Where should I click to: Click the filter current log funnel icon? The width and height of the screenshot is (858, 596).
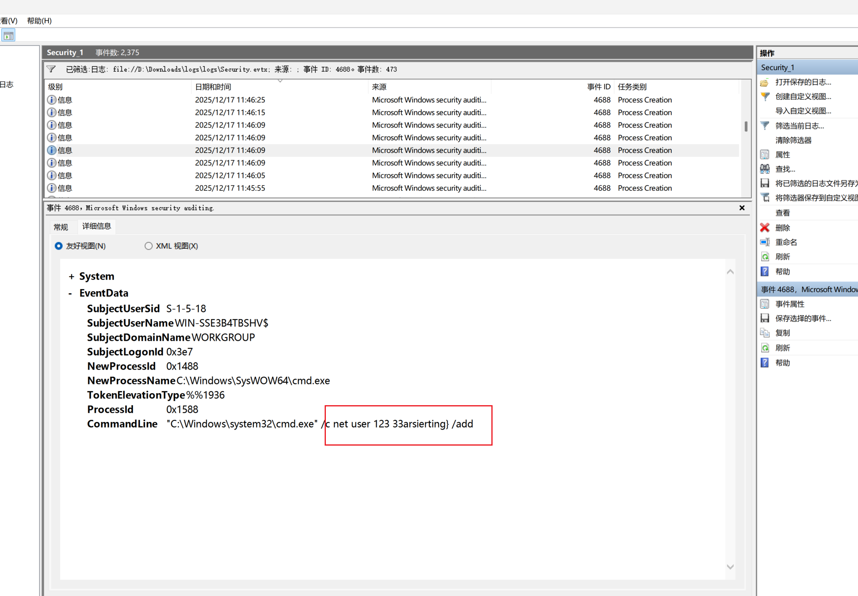tap(764, 126)
